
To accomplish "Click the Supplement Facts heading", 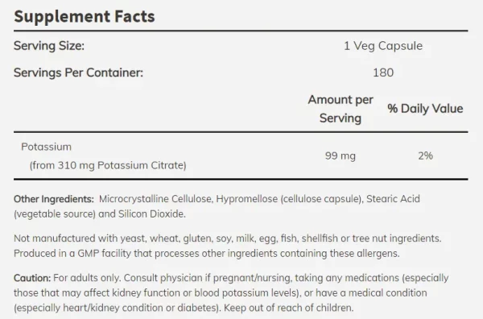I will click(84, 16).
